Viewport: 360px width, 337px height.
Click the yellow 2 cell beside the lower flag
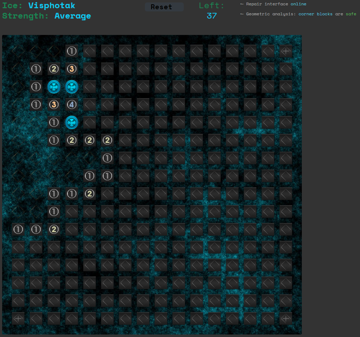coord(72,140)
